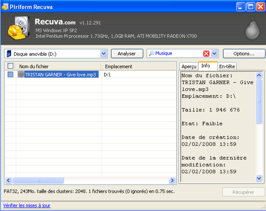Expand the Musique filter dropdown arrow

tap(214, 54)
